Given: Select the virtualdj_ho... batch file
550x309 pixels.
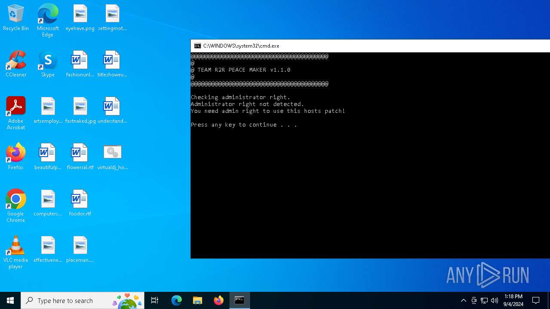Looking at the screenshot, I should coord(112,157).
